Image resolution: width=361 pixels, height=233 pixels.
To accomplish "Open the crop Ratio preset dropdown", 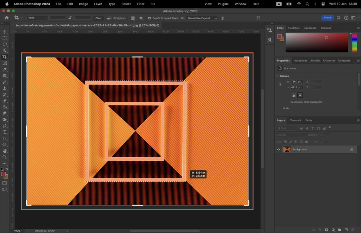I will pyautogui.click(x=37, y=18).
